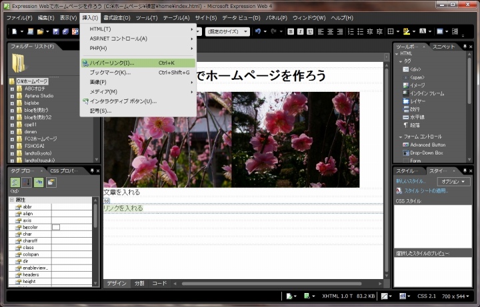Click the New document icon in toolbar

(14, 31)
